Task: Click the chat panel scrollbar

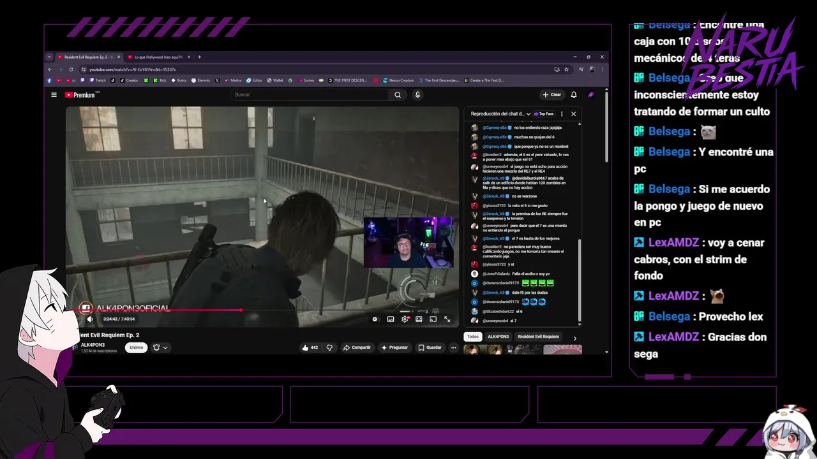Action: click(580, 280)
